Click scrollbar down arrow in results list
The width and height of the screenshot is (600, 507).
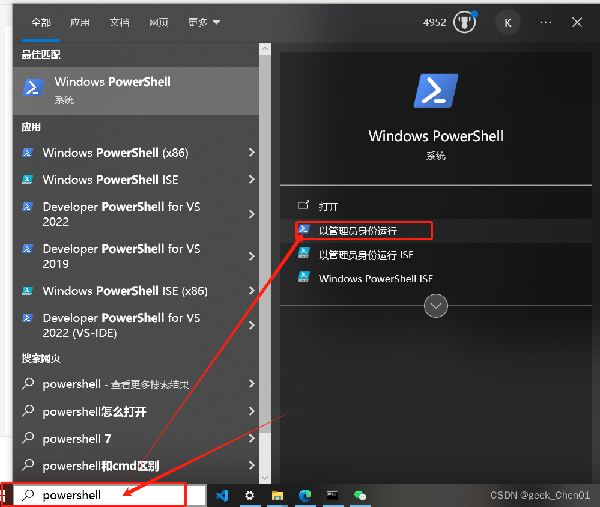[x=265, y=478]
